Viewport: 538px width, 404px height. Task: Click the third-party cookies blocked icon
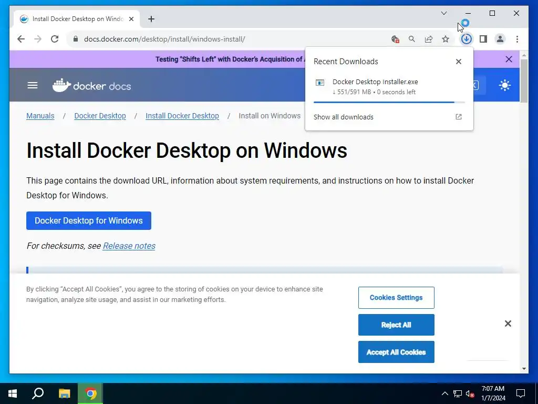(x=395, y=39)
